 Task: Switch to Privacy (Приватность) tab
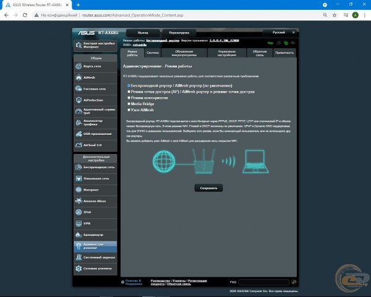pyautogui.click(x=284, y=53)
